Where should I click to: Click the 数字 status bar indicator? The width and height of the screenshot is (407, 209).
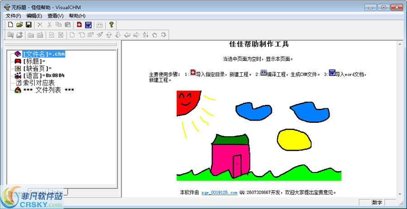377,203
